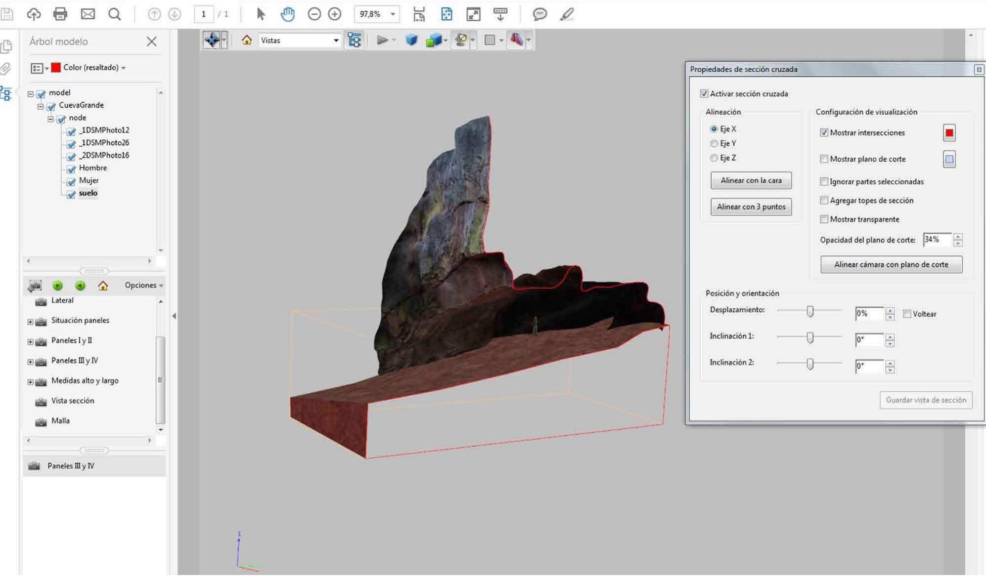Click the default view home icon in 3D toolbar
Viewport: 986px width, 578px height.
tap(246, 40)
